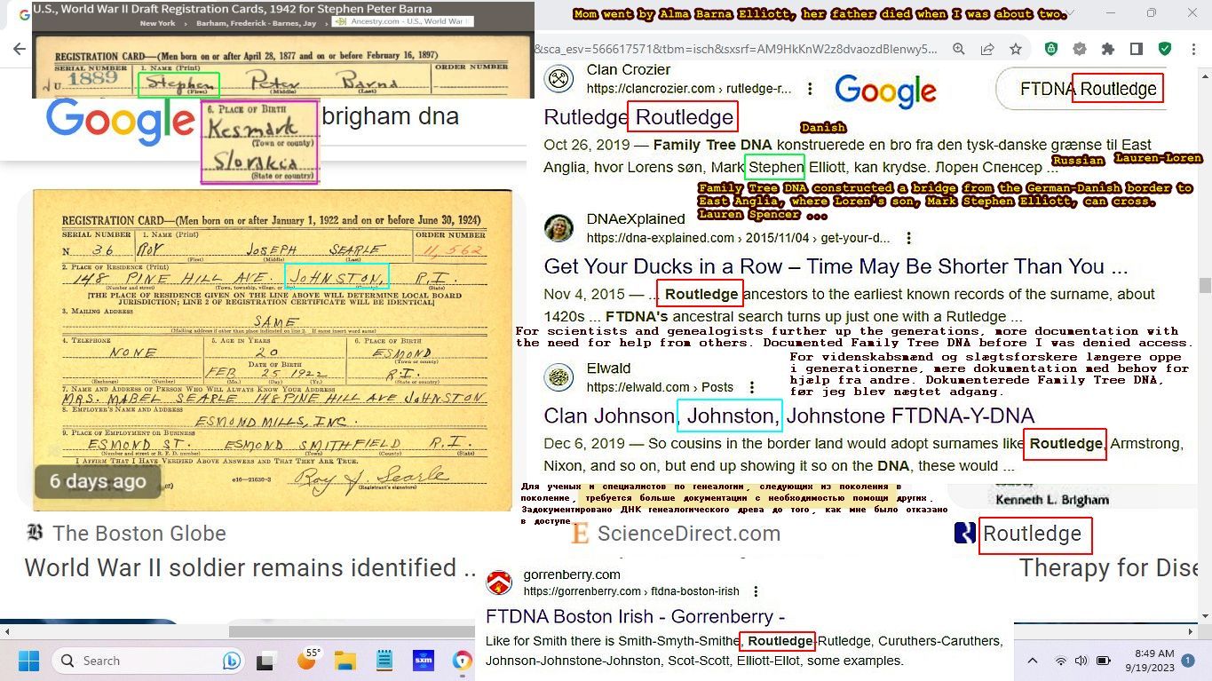Open the battery status tray icon

(1104, 661)
